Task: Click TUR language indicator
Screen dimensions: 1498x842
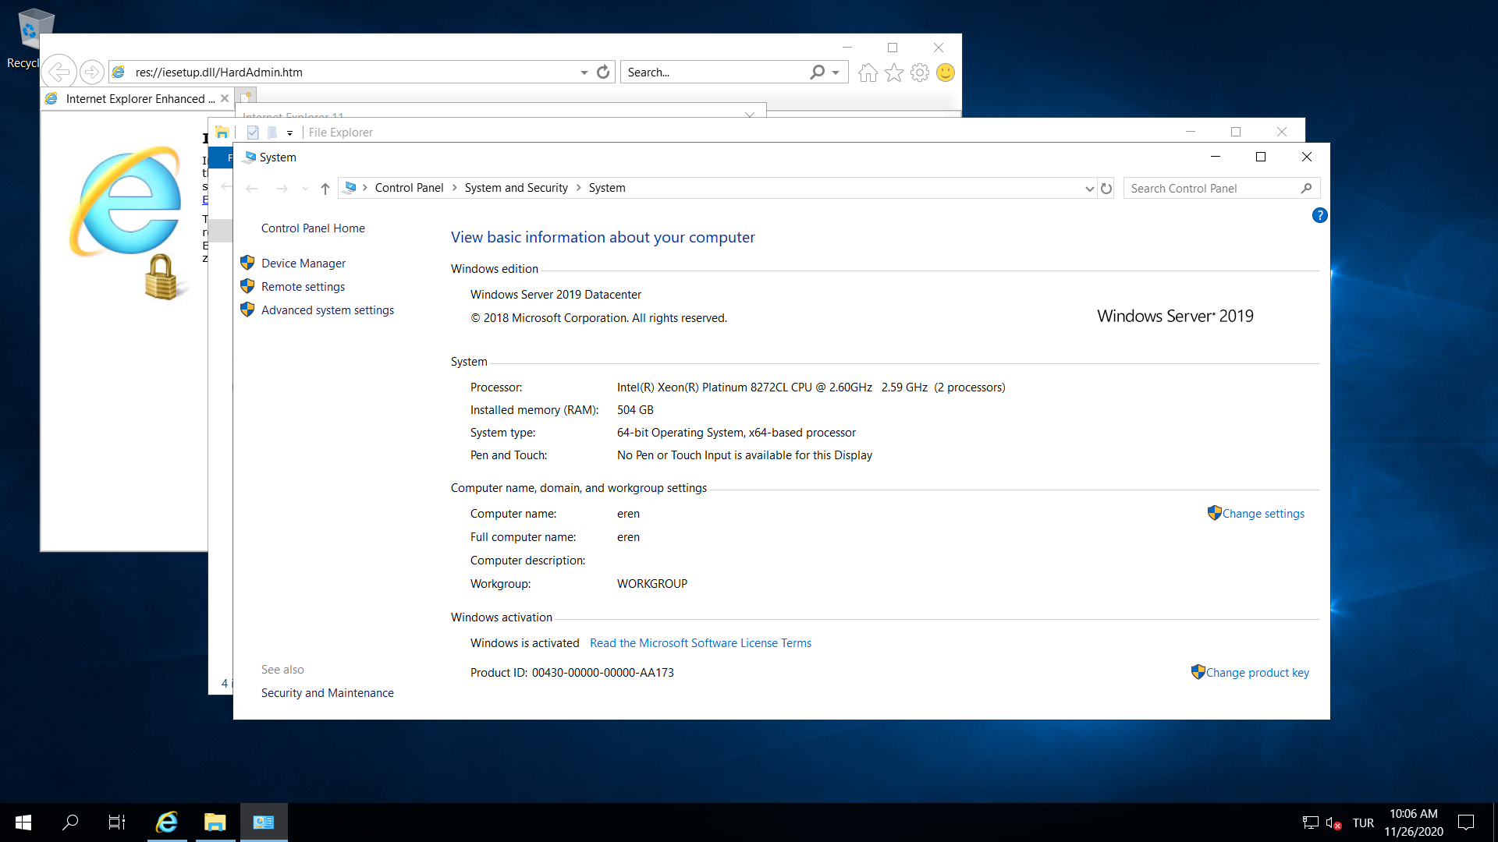Action: click(x=1363, y=823)
